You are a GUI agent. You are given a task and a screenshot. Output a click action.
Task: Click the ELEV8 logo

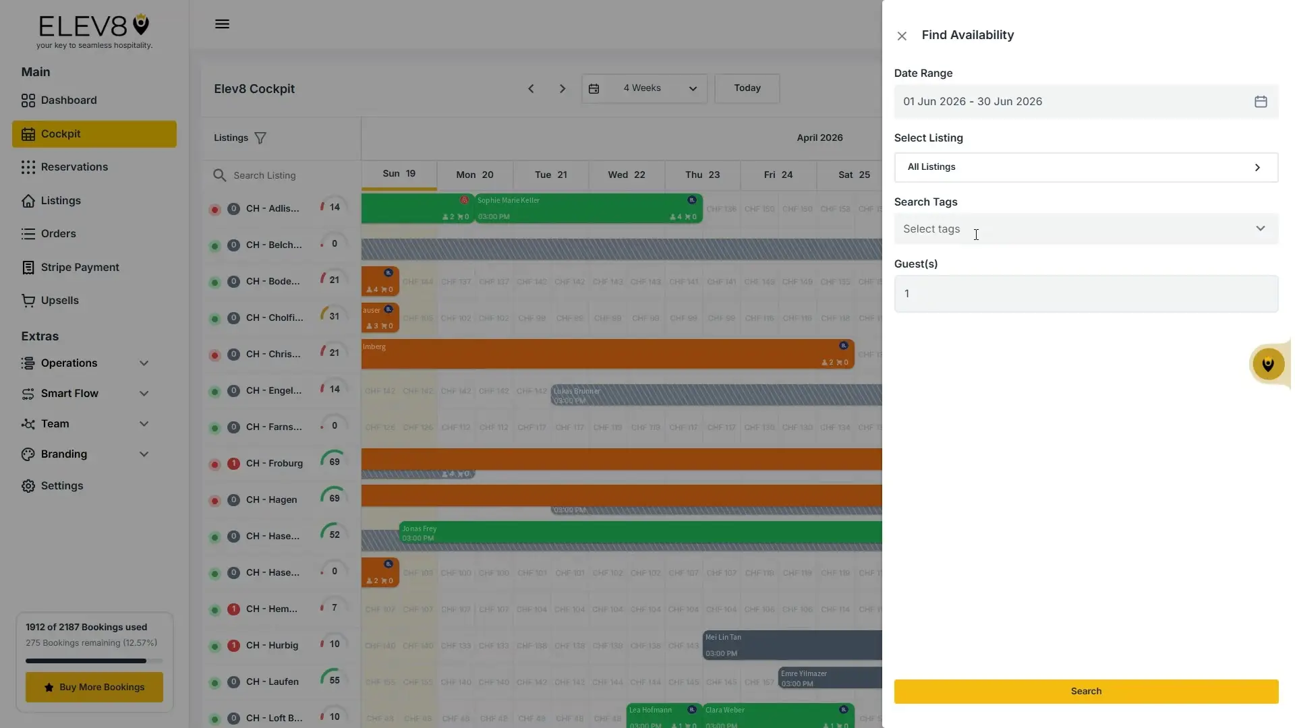click(94, 31)
